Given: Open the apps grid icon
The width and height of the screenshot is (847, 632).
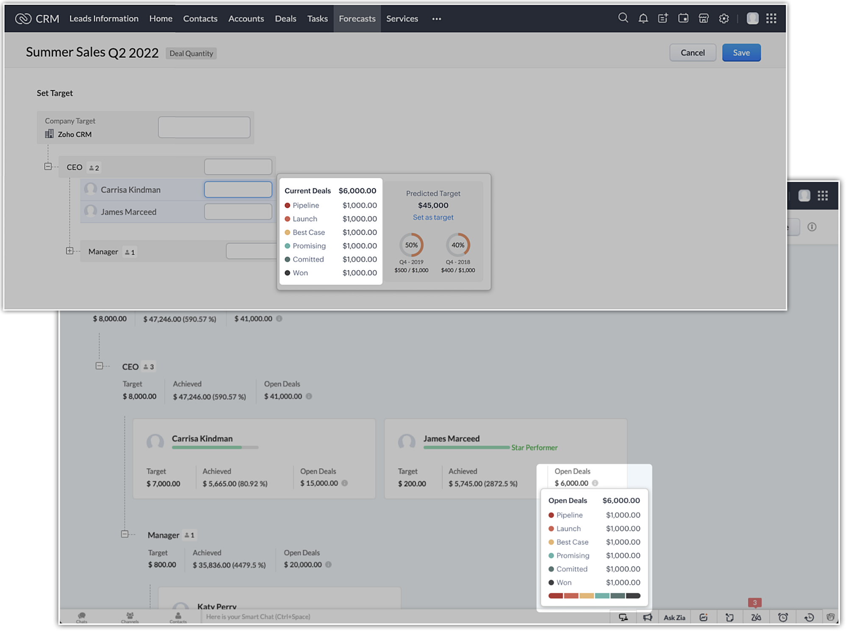Looking at the screenshot, I should (x=771, y=18).
